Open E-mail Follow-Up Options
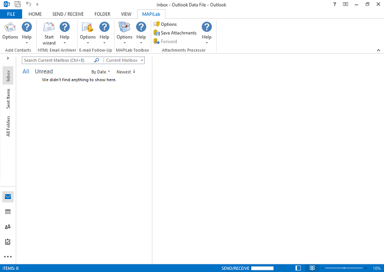This screenshot has height=272, width=384. pyautogui.click(x=88, y=33)
